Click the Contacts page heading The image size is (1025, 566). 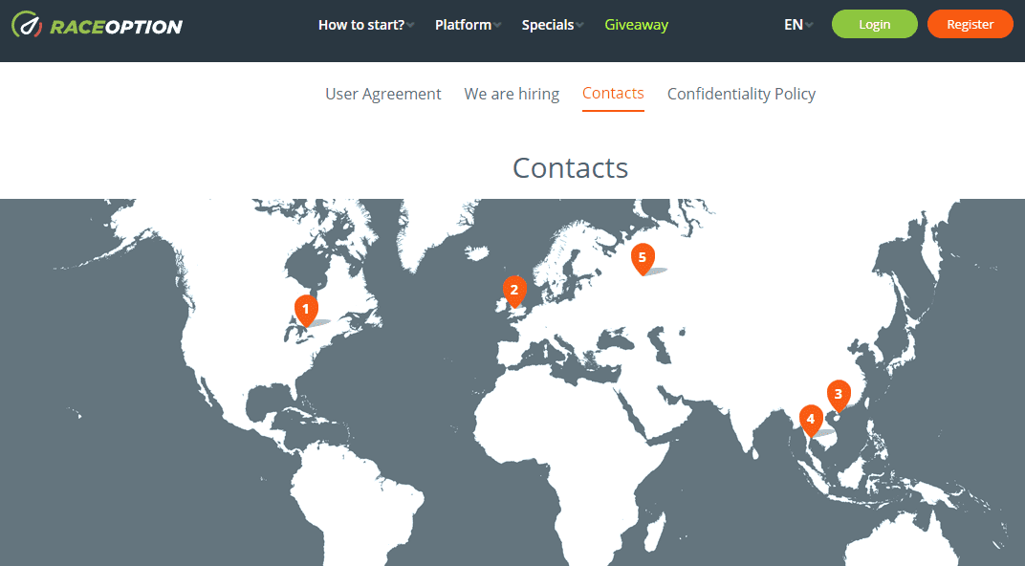click(570, 167)
